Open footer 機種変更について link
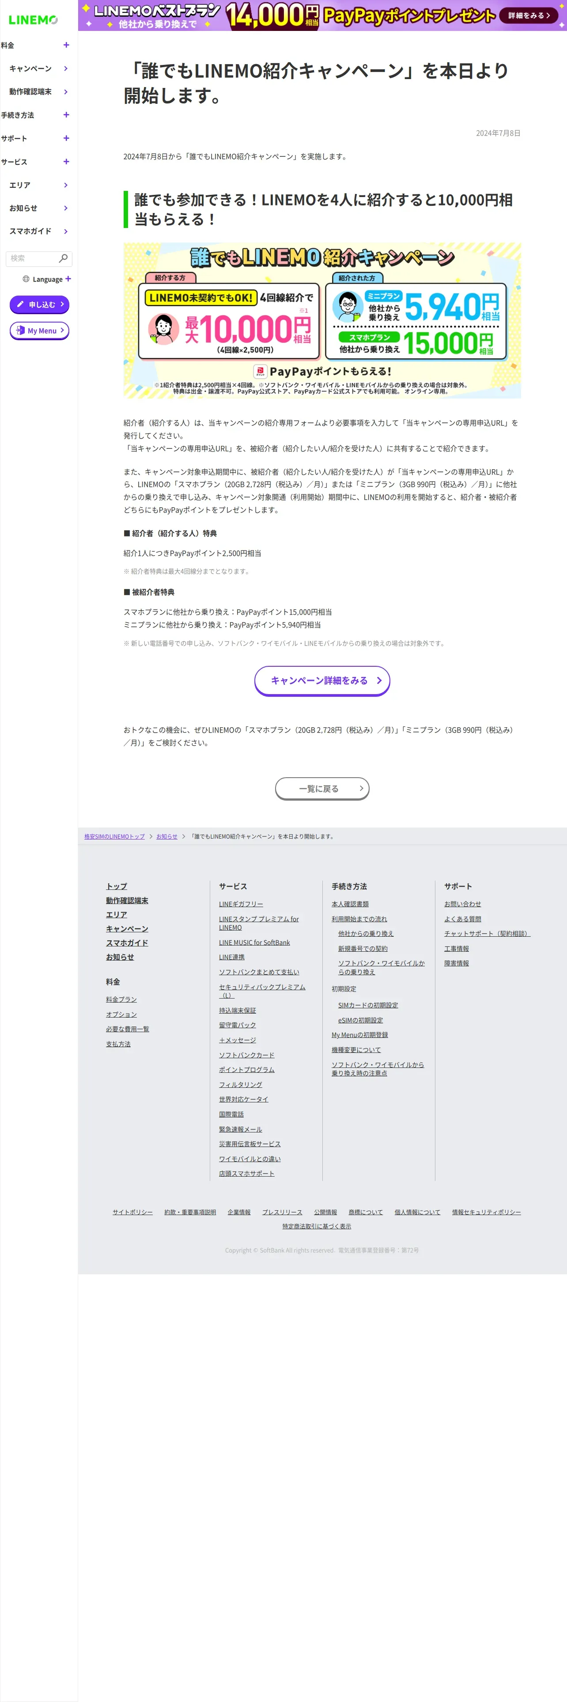This screenshot has width=567, height=1702. click(x=356, y=1050)
